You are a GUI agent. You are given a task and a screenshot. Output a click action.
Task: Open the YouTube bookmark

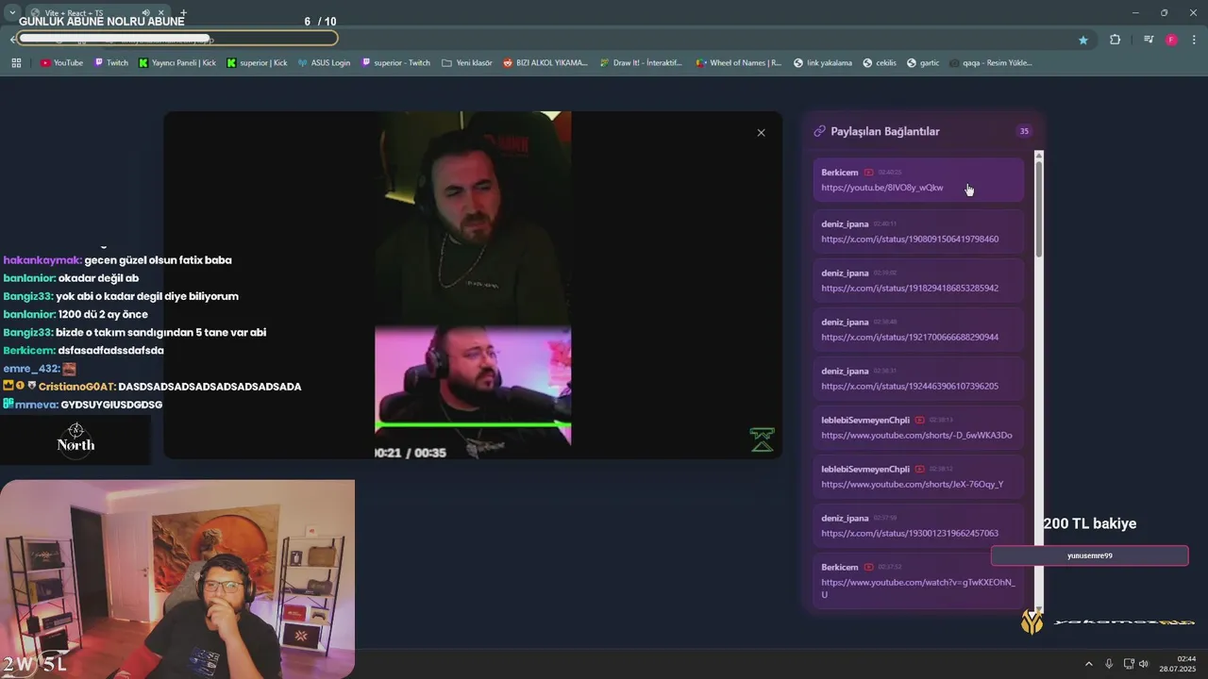point(61,63)
